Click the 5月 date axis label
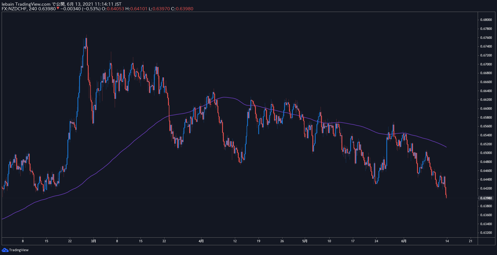The image size is (497, 255). [305, 241]
